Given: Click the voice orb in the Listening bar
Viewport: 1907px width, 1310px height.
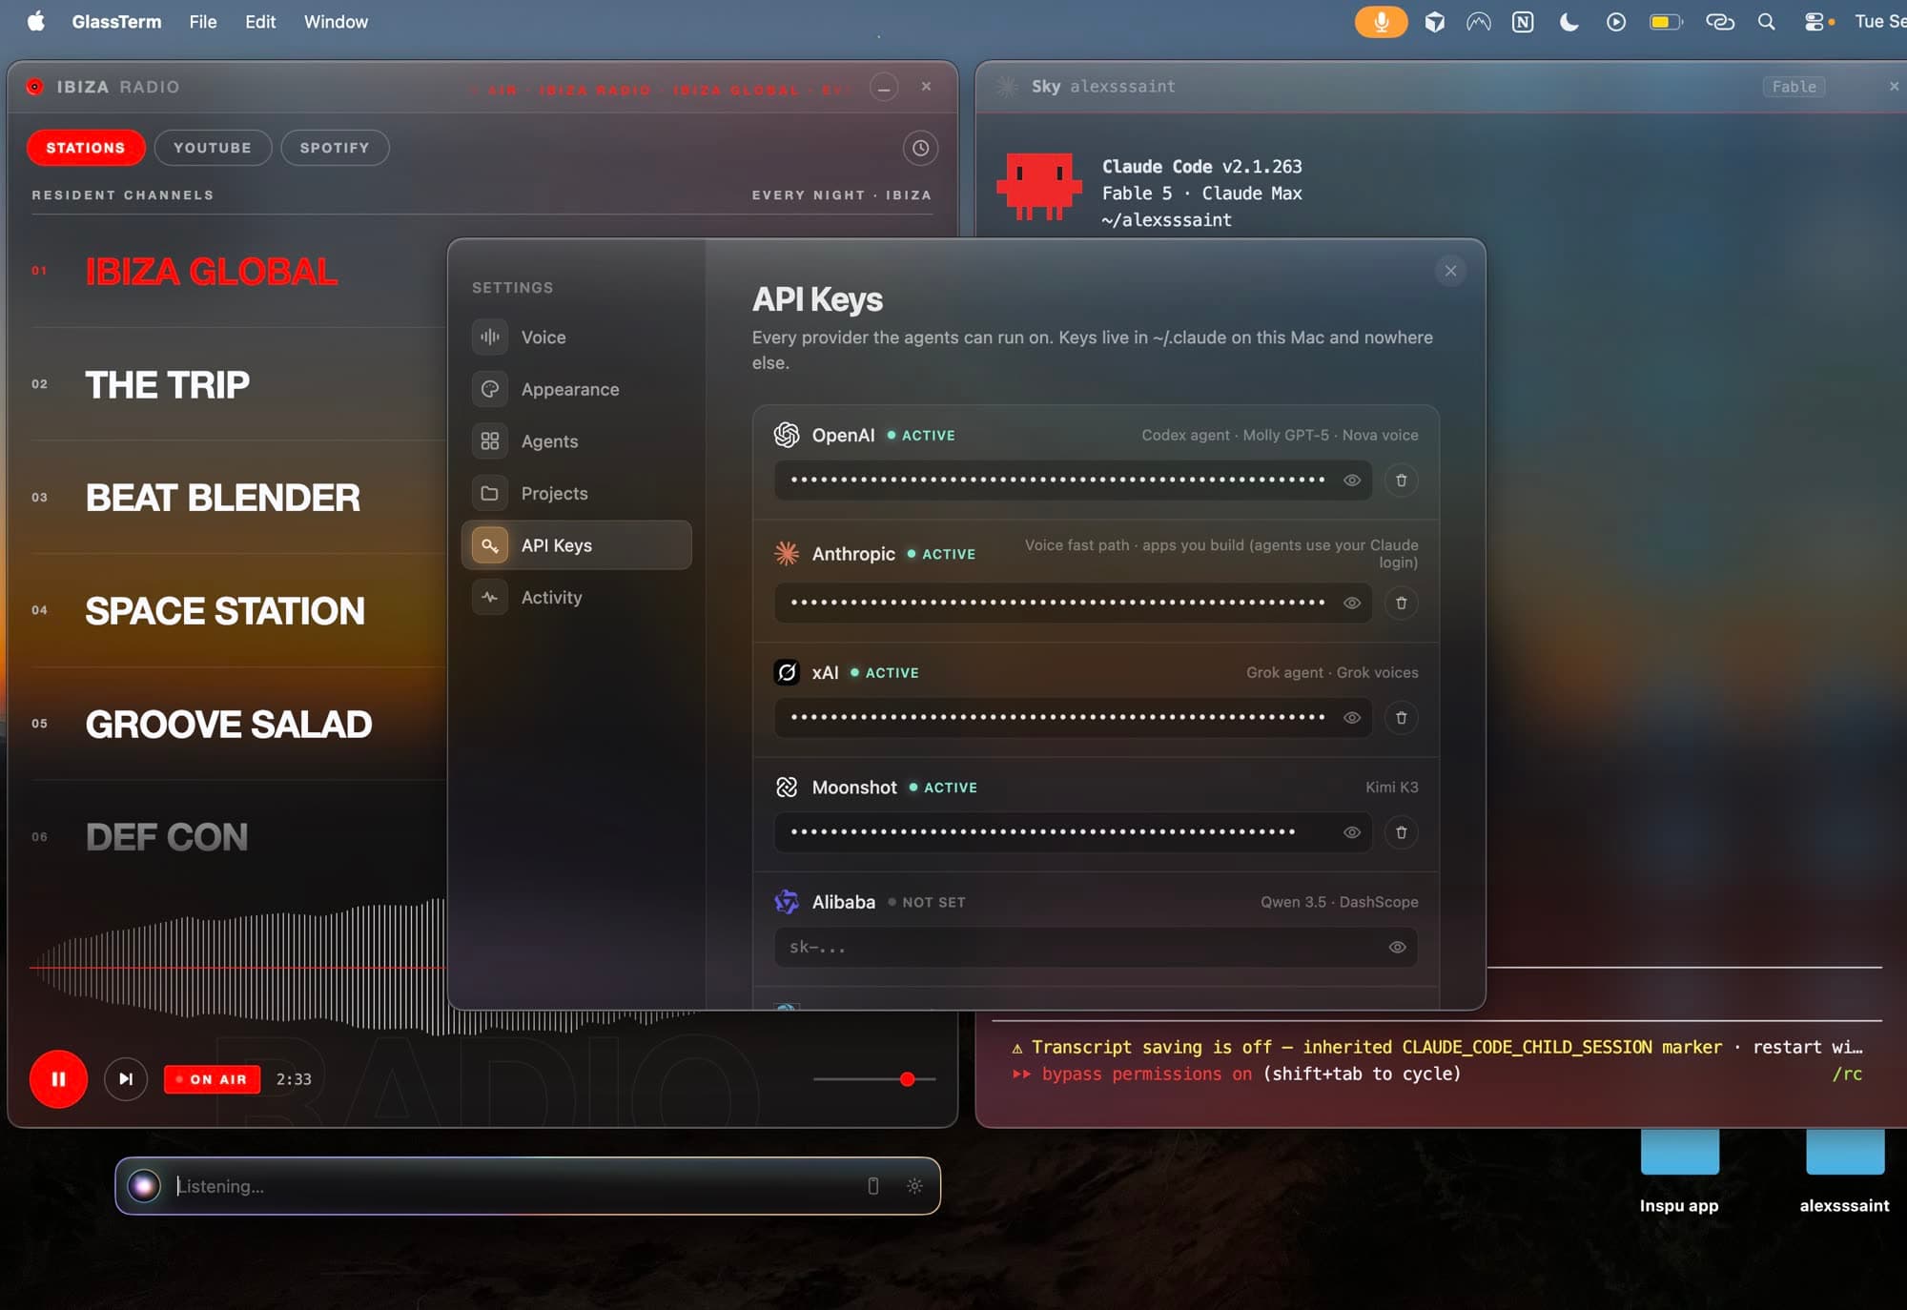Looking at the screenshot, I should pos(144,1185).
